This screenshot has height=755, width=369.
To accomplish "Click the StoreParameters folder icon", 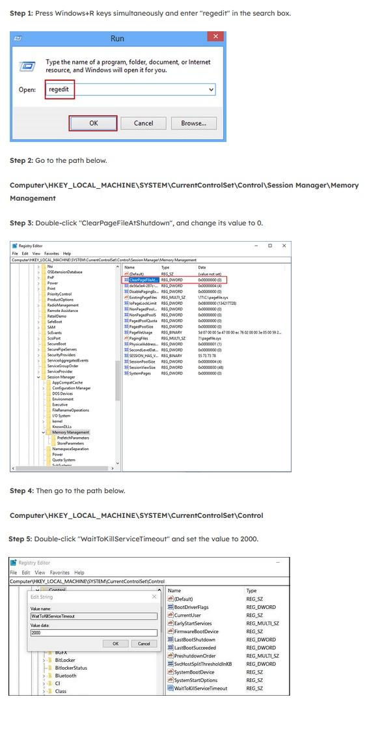I will [54, 444].
